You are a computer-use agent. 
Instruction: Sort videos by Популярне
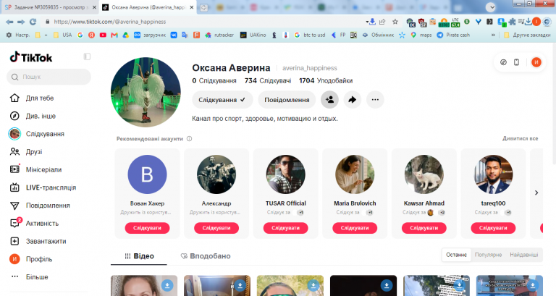(488, 255)
